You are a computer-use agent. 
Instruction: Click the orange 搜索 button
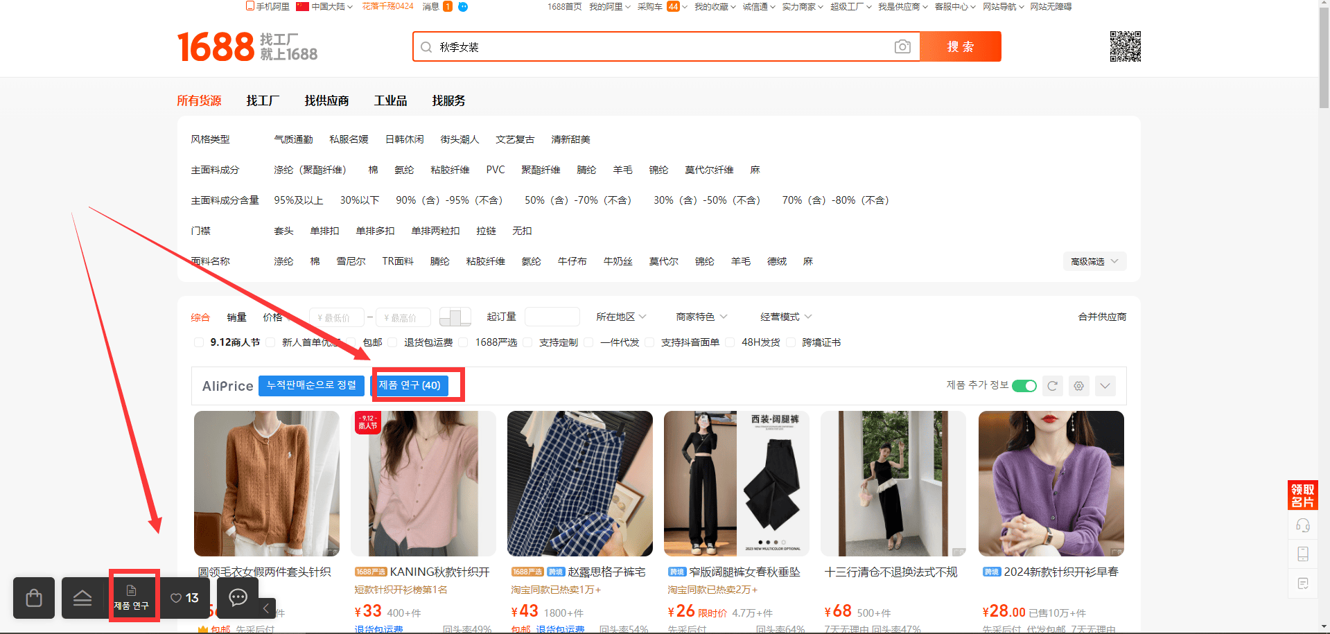click(960, 46)
